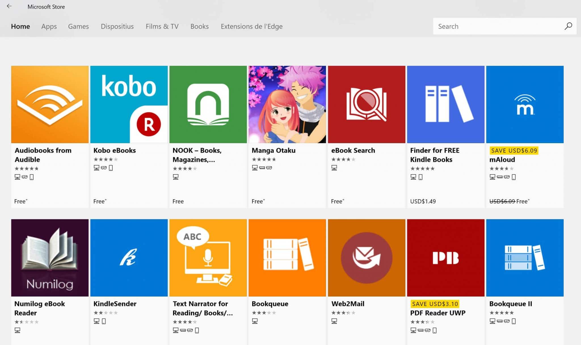Click Free price under Kobo eBooks
581x345 pixels.
[x=100, y=201]
